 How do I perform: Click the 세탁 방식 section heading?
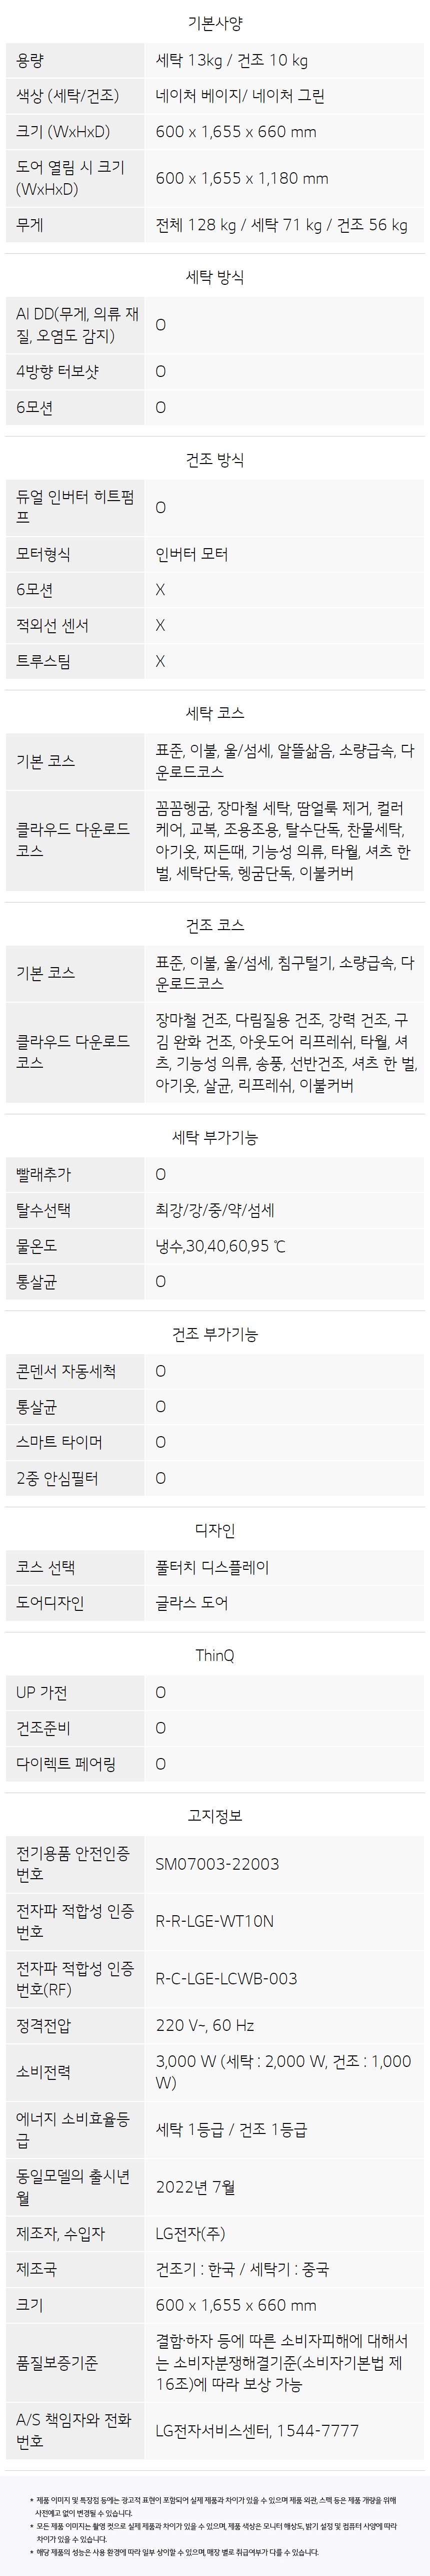pyautogui.click(x=214, y=277)
